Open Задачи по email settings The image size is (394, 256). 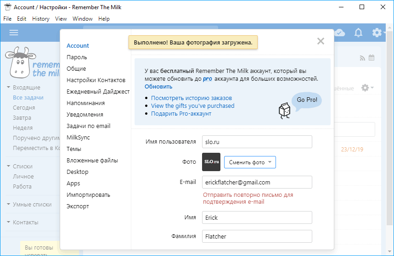click(x=89, y=126)
